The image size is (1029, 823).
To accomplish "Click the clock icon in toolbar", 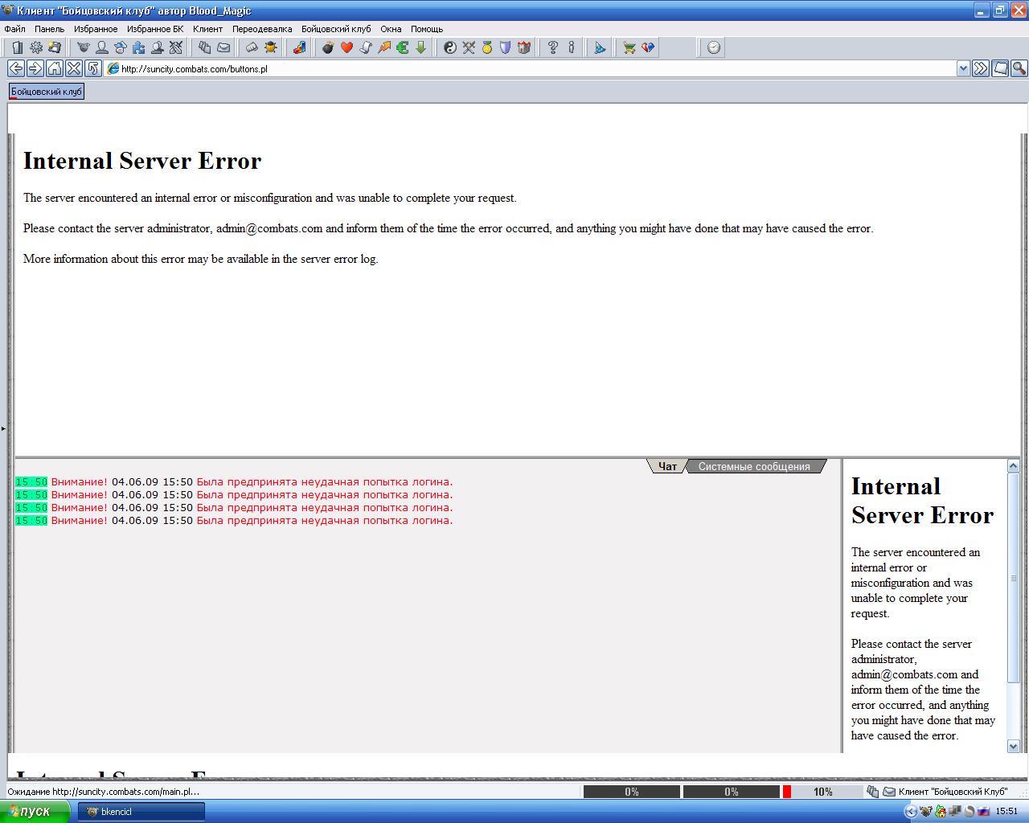I will click(714, 47).
